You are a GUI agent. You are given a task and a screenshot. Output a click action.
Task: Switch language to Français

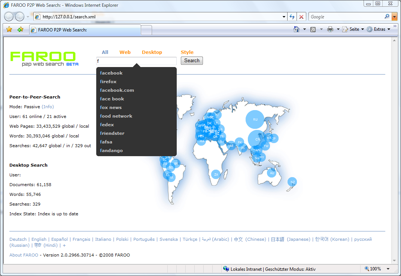[x=81, y=239]
